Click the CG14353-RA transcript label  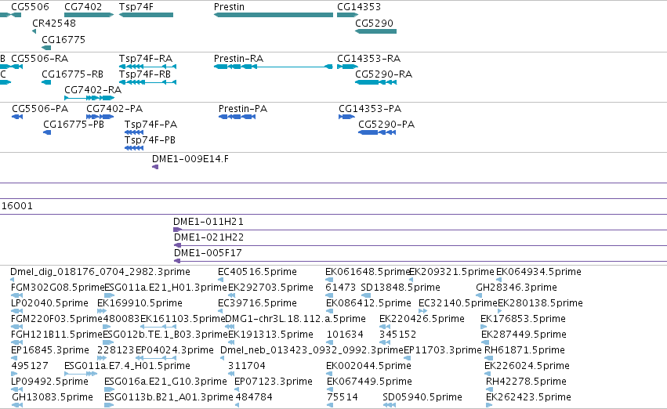pos(369,59)
